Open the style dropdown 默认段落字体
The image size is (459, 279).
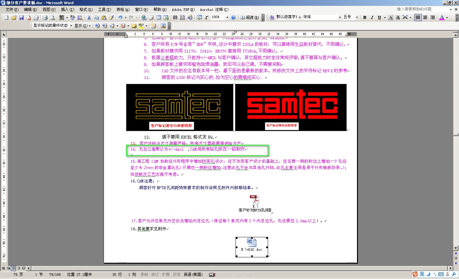pos(300,17)
